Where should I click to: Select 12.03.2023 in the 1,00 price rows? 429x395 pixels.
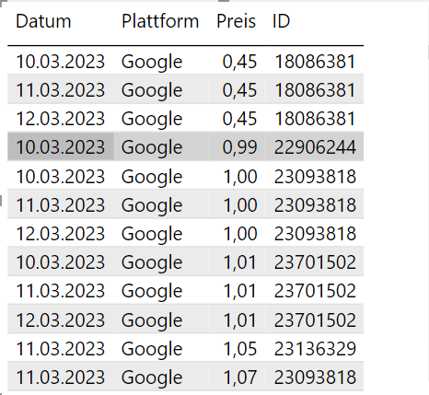[x=60, y=234]
